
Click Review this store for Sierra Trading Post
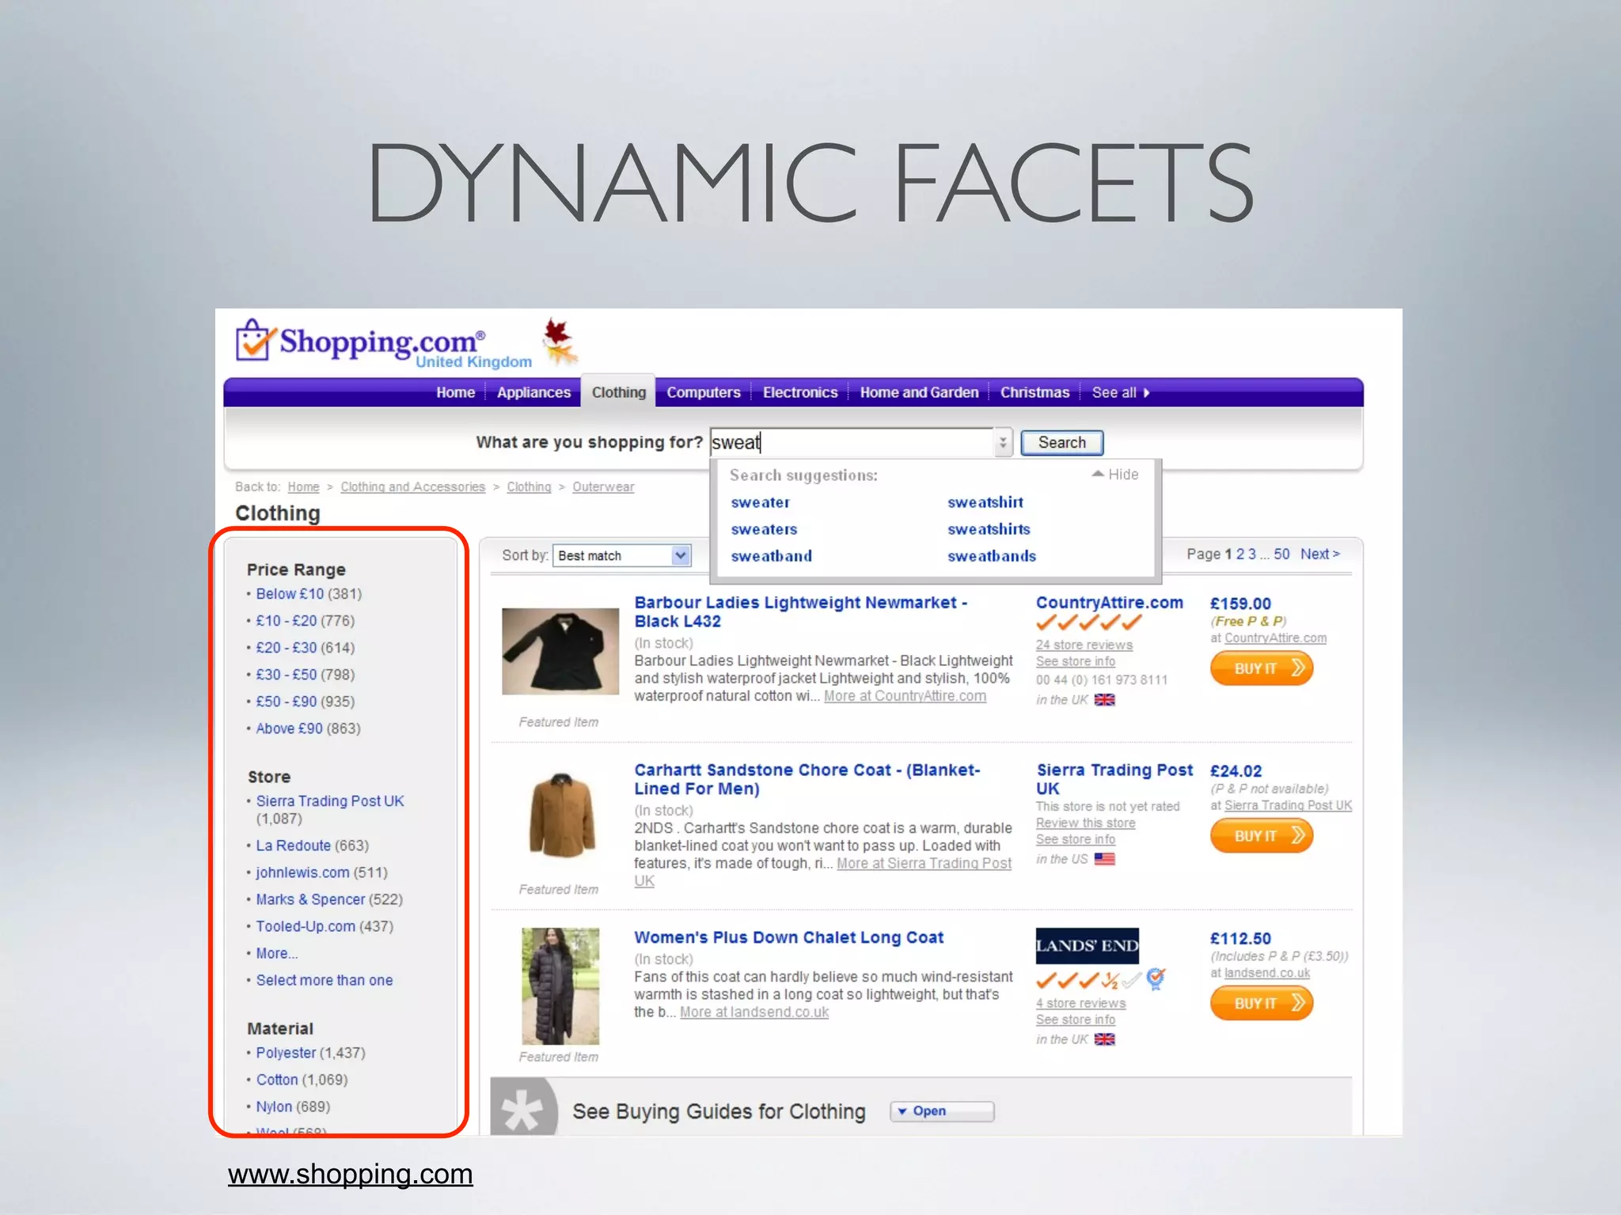tap(1085, 823)
